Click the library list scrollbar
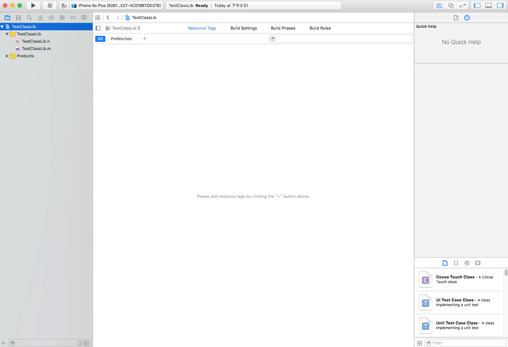 pyautogui.click(x=506, y=273)
